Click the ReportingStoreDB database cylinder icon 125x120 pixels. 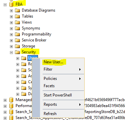pyautogui.click(x=11, y=112)
